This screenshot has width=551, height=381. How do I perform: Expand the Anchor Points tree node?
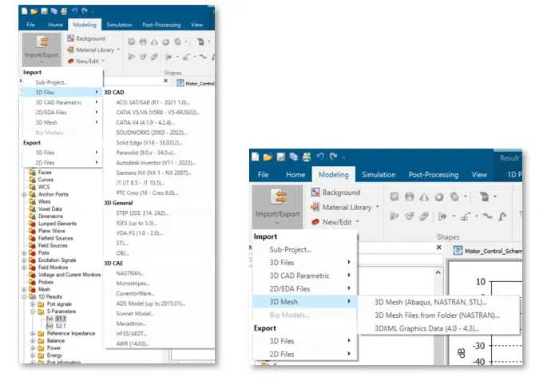click(x=24, y=192)
